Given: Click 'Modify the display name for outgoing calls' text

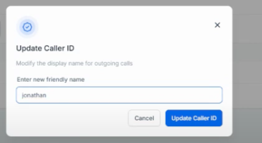Looking at the screenshot, I should (74, 63).
